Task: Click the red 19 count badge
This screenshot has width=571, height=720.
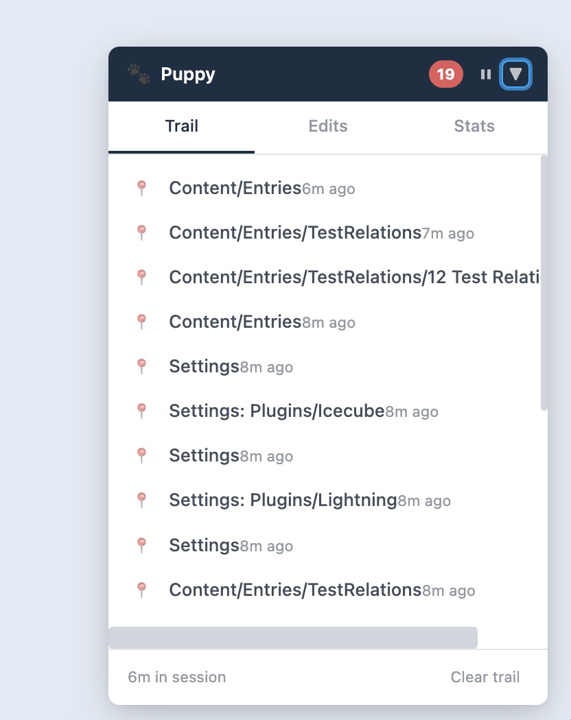Action: click(445, 74)
